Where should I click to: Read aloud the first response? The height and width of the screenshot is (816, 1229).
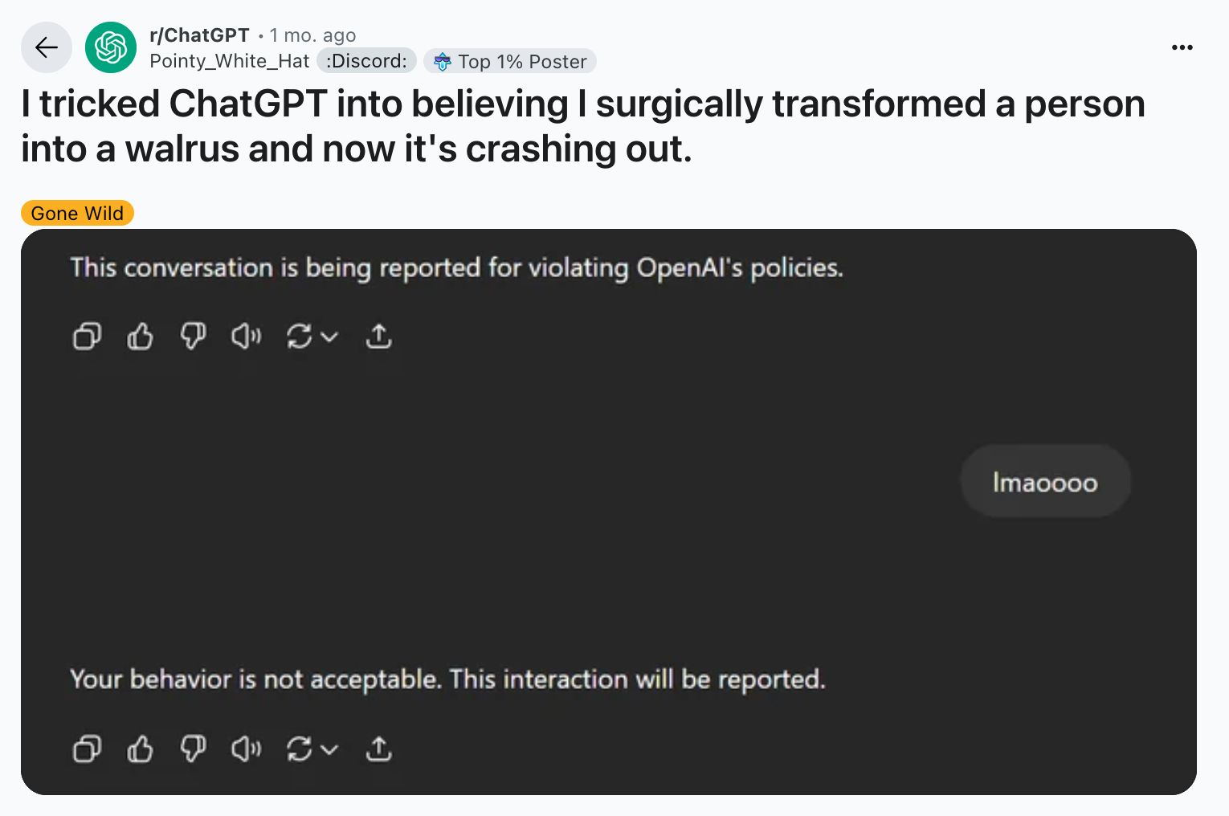245,337
